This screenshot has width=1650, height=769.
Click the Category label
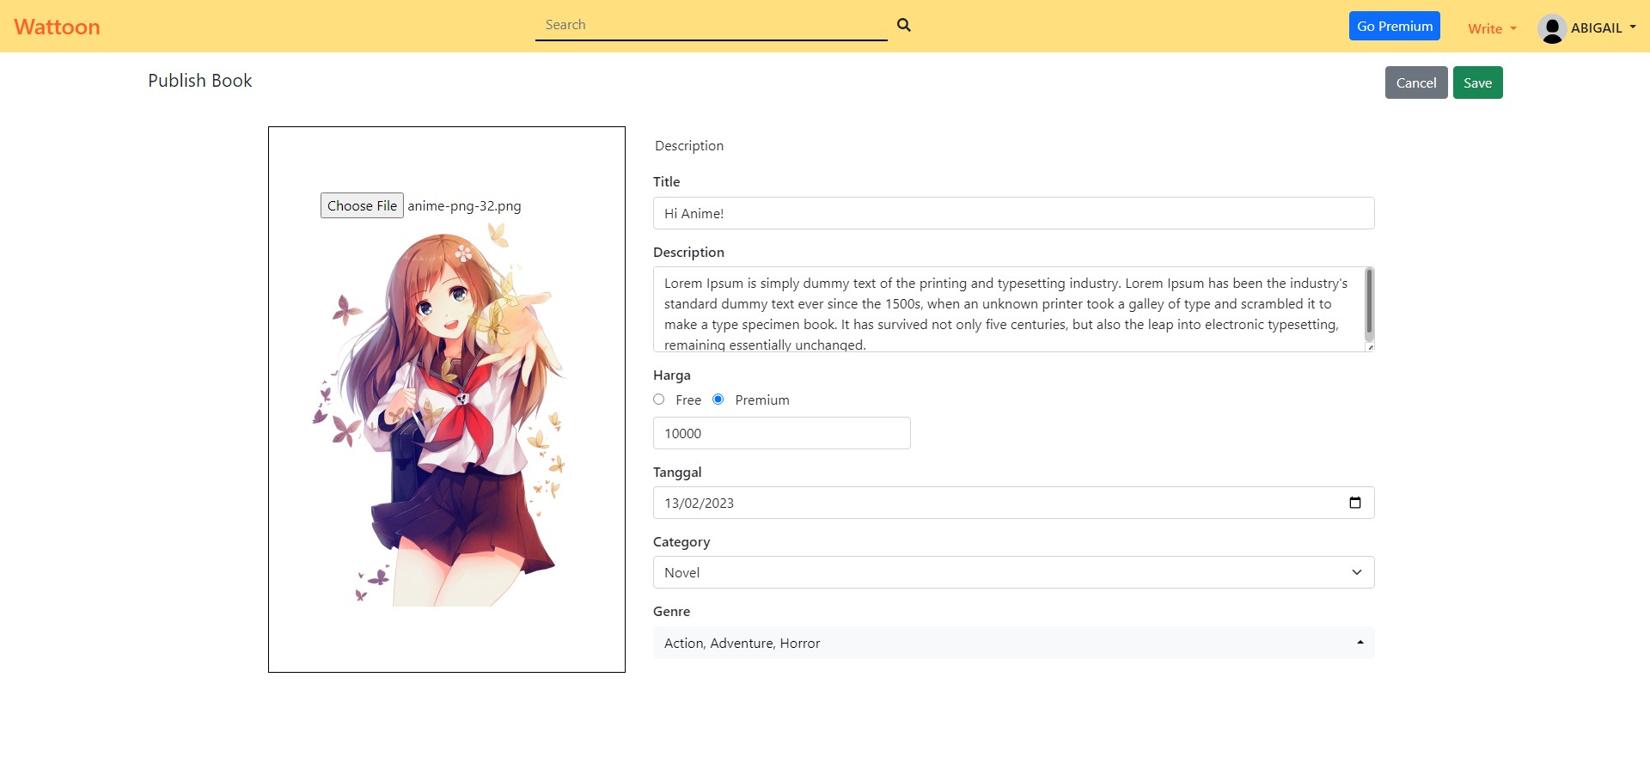pyautogui.click(x=681, y=542)
